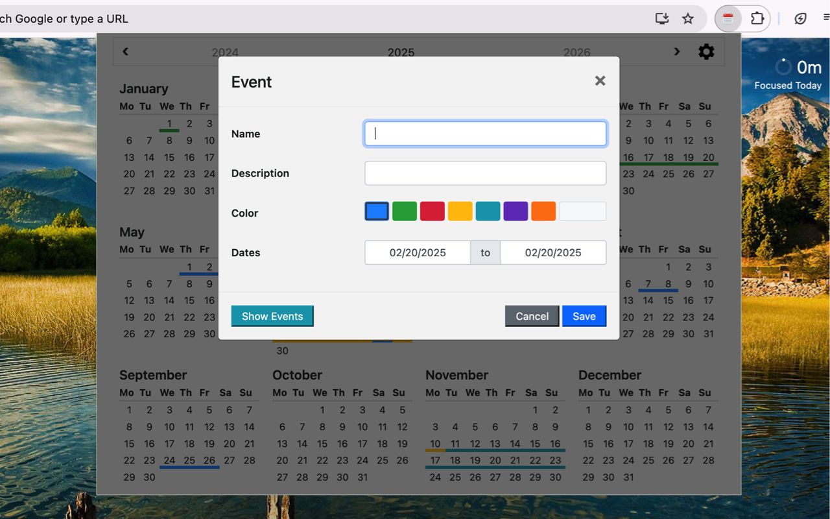Pick the purple color swatch

click(516, 211)
